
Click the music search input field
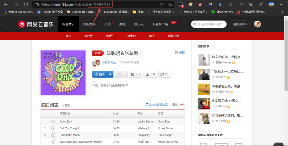[209, 24]
